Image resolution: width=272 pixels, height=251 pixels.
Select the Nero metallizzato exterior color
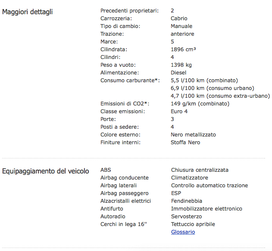tap(193, 134)
